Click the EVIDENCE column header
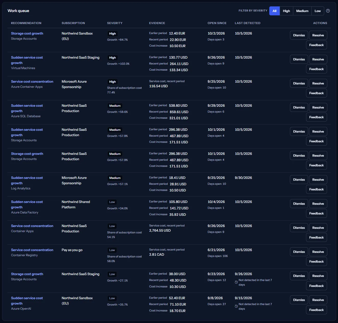The width and height of the screenshot is (338, 323). coord(157,23)
